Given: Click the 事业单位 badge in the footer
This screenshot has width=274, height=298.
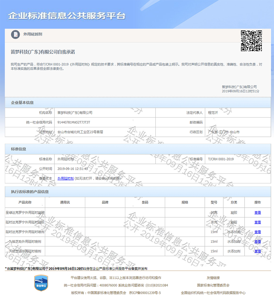Looking at the screenshot, I should tap(41, 283).
